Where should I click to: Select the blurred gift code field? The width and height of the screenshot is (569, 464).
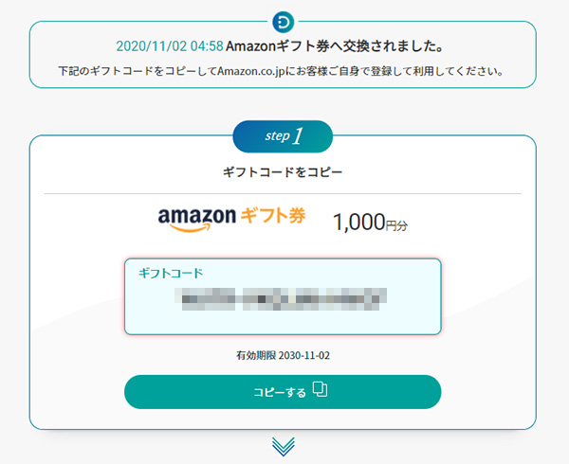point(283,300)
